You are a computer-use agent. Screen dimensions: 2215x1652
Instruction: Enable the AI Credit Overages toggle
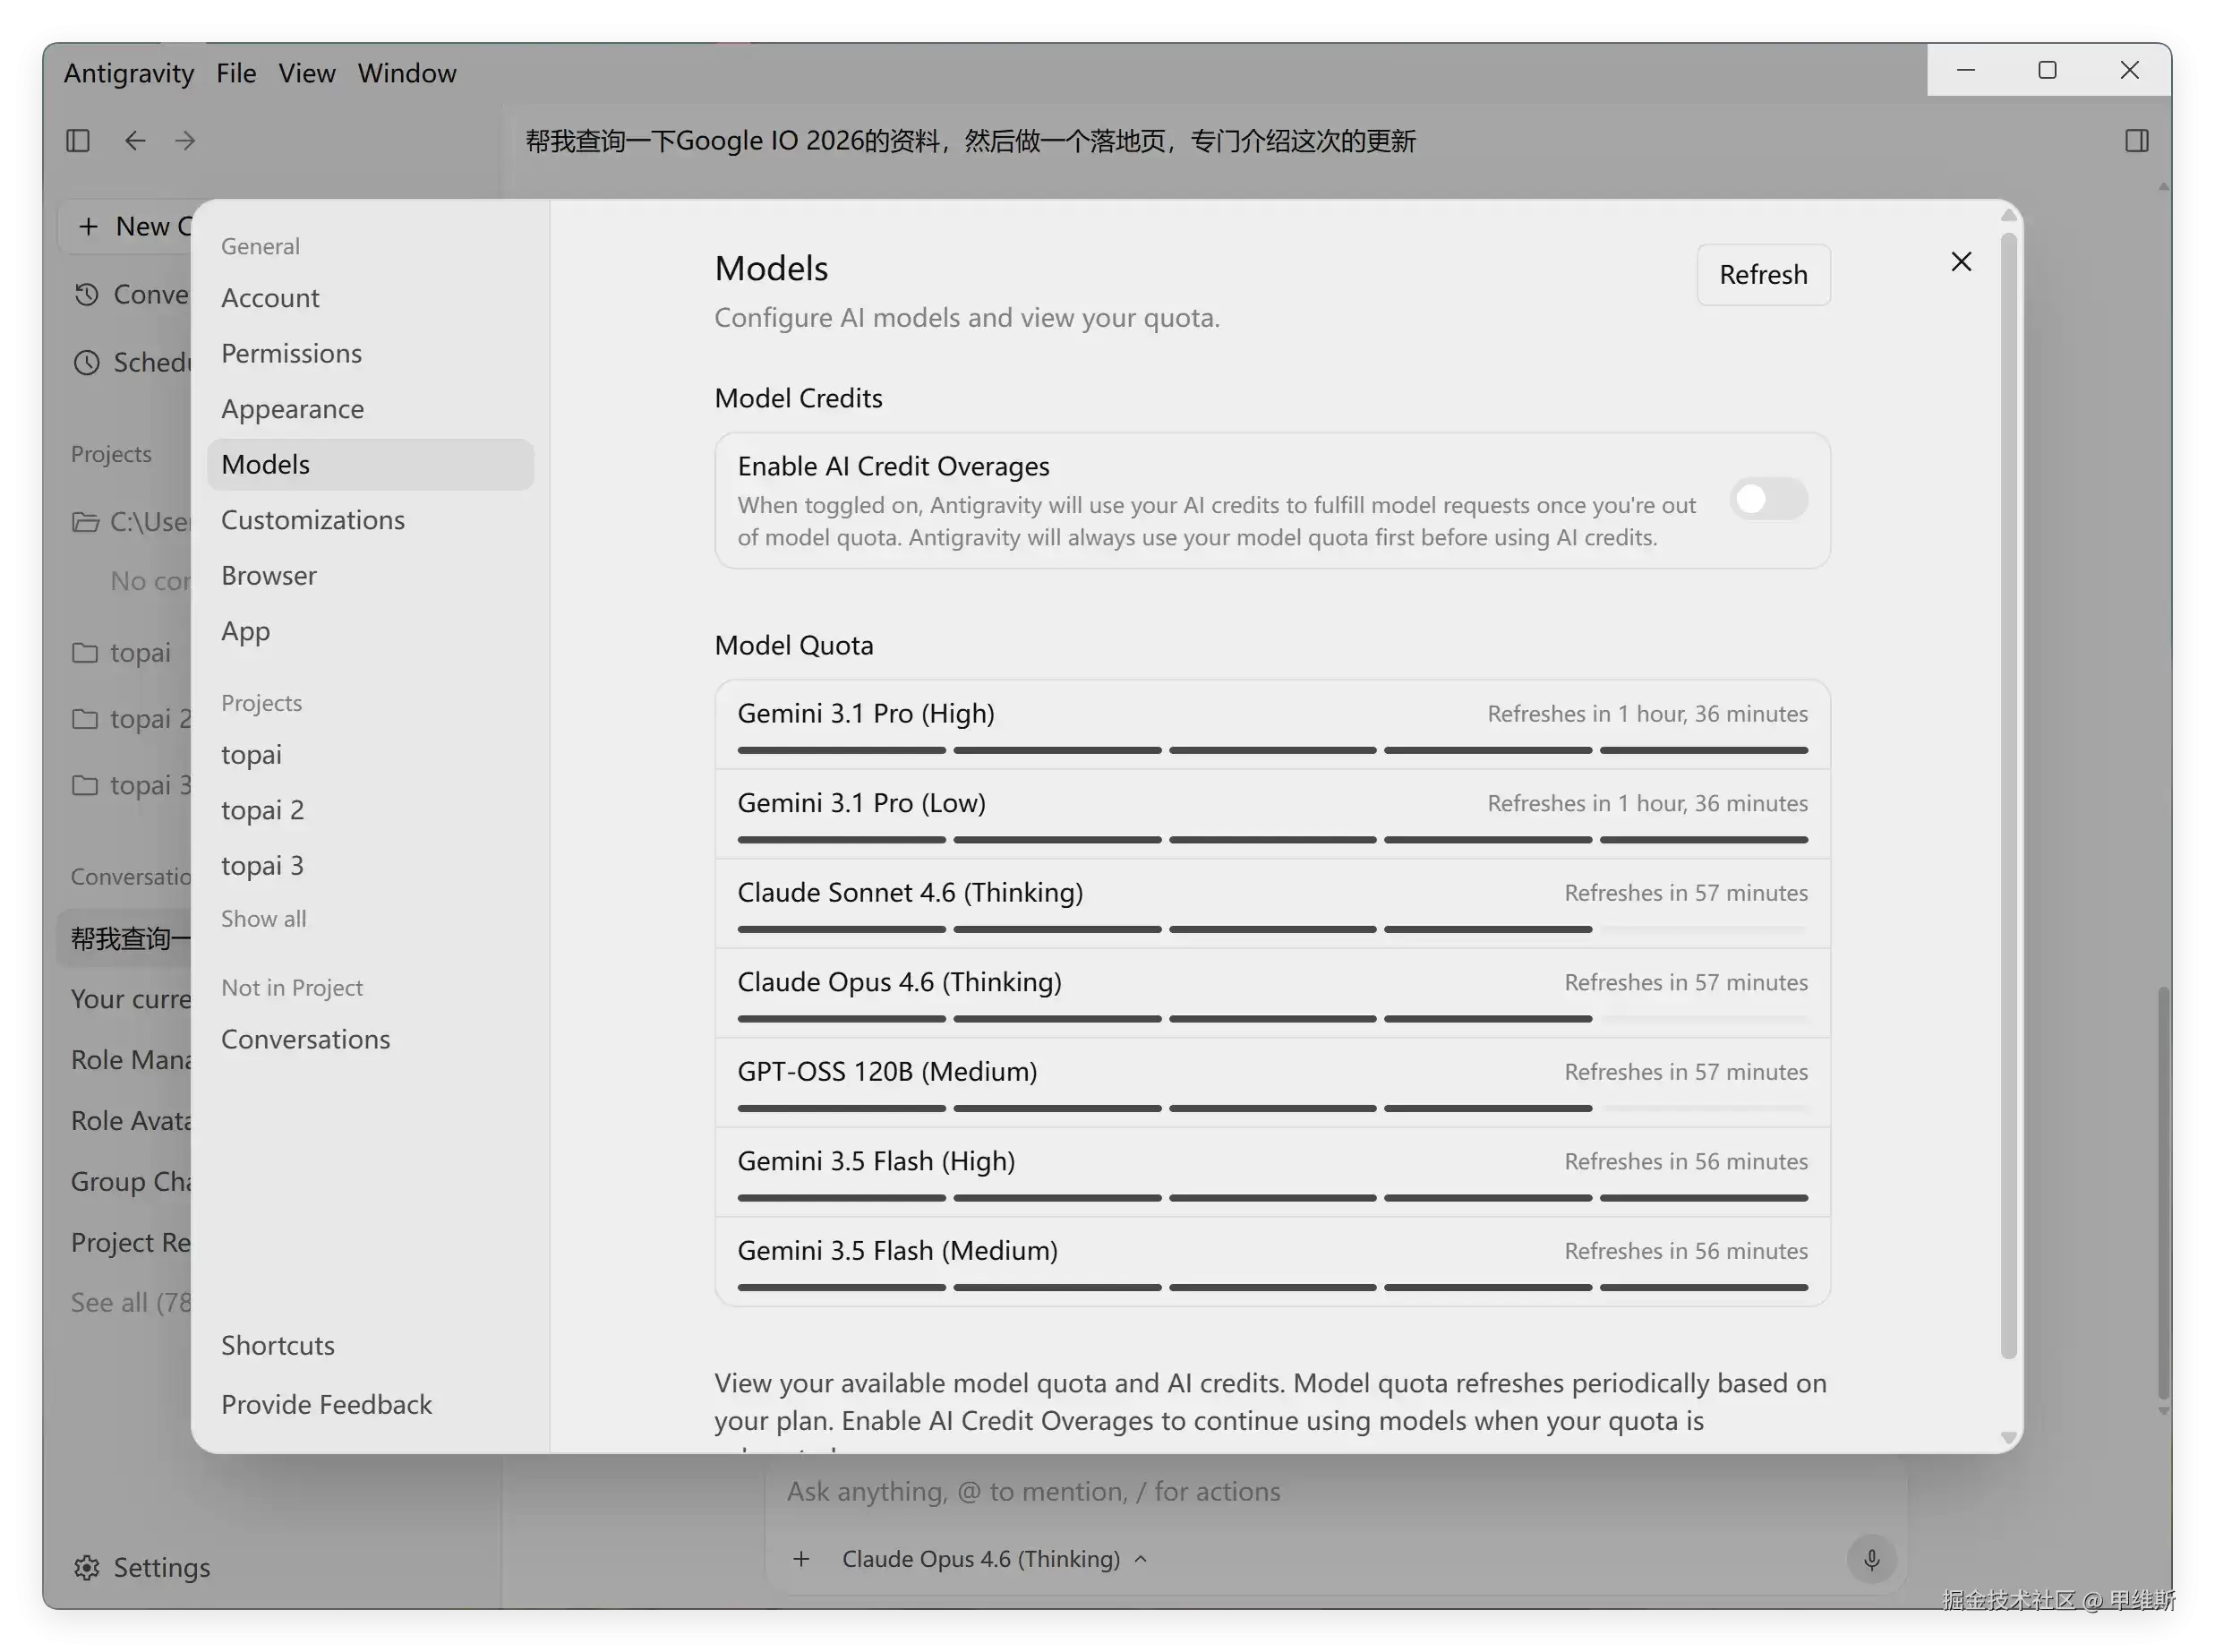(x=1769, y=500)
